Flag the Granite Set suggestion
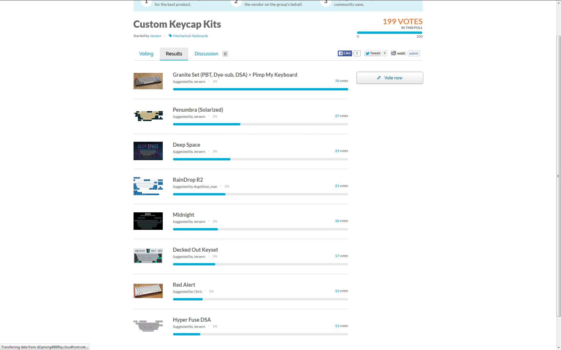Viewport: 561px width, 350px height. 215,82
